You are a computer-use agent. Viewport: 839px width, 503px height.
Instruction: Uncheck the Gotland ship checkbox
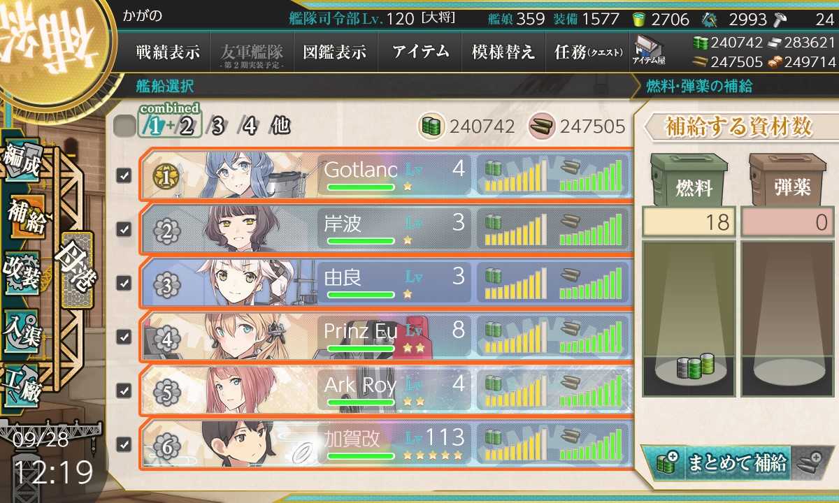[124, 175]
